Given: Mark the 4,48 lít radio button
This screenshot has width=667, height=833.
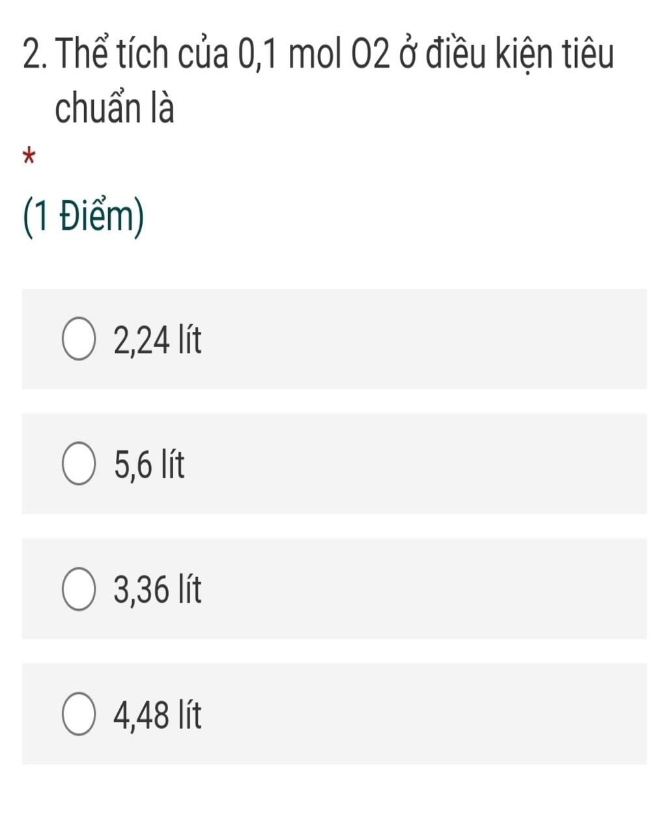Looking at the screenshot, I should 79,714.
